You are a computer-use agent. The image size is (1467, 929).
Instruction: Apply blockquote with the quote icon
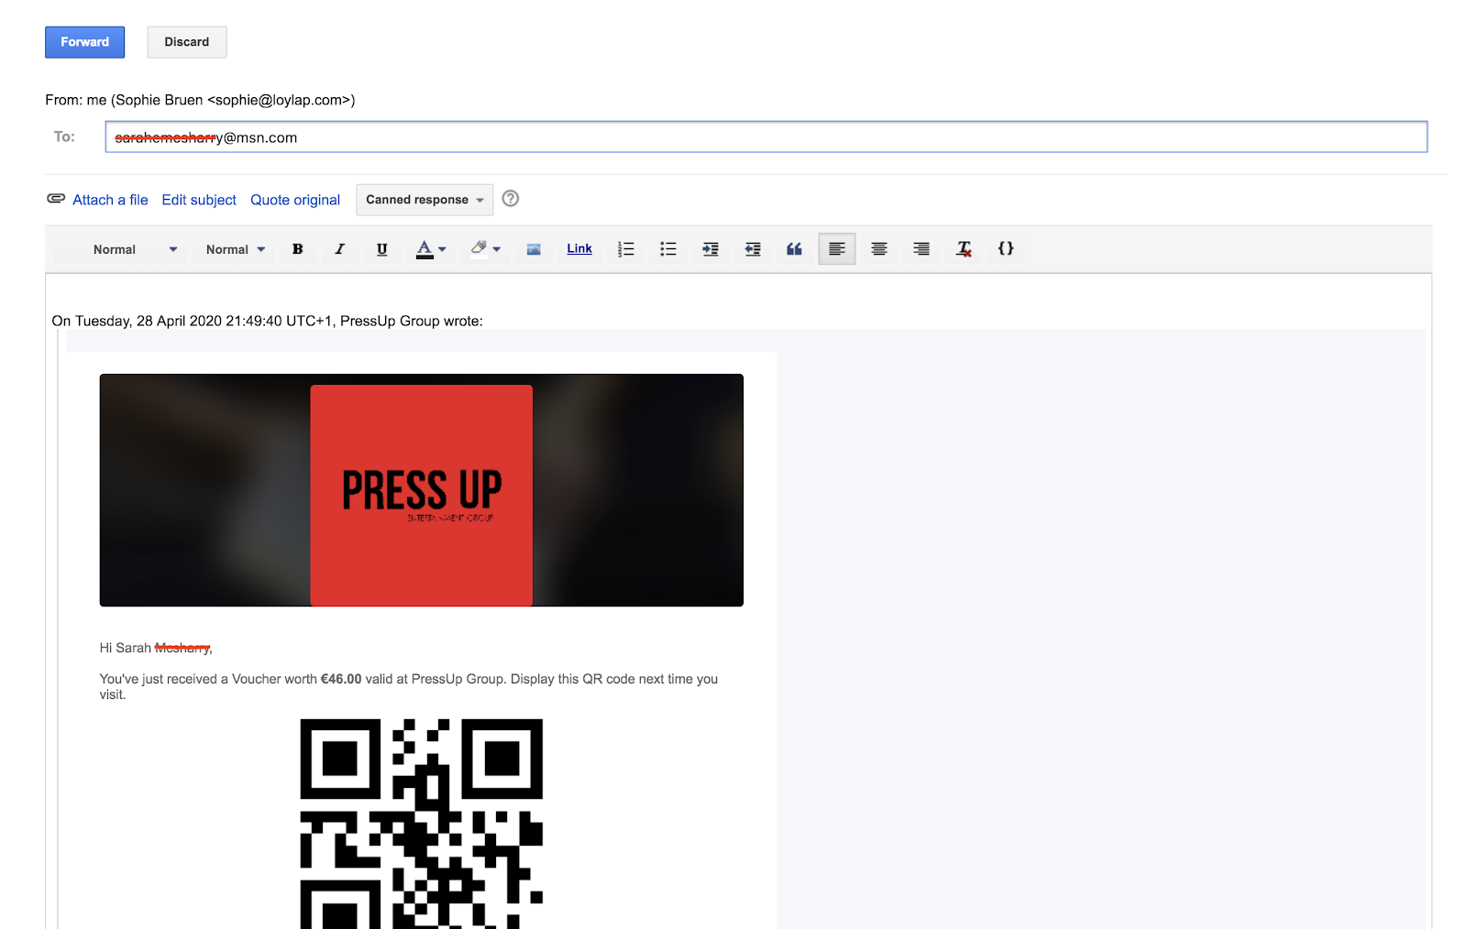[795, 249]
